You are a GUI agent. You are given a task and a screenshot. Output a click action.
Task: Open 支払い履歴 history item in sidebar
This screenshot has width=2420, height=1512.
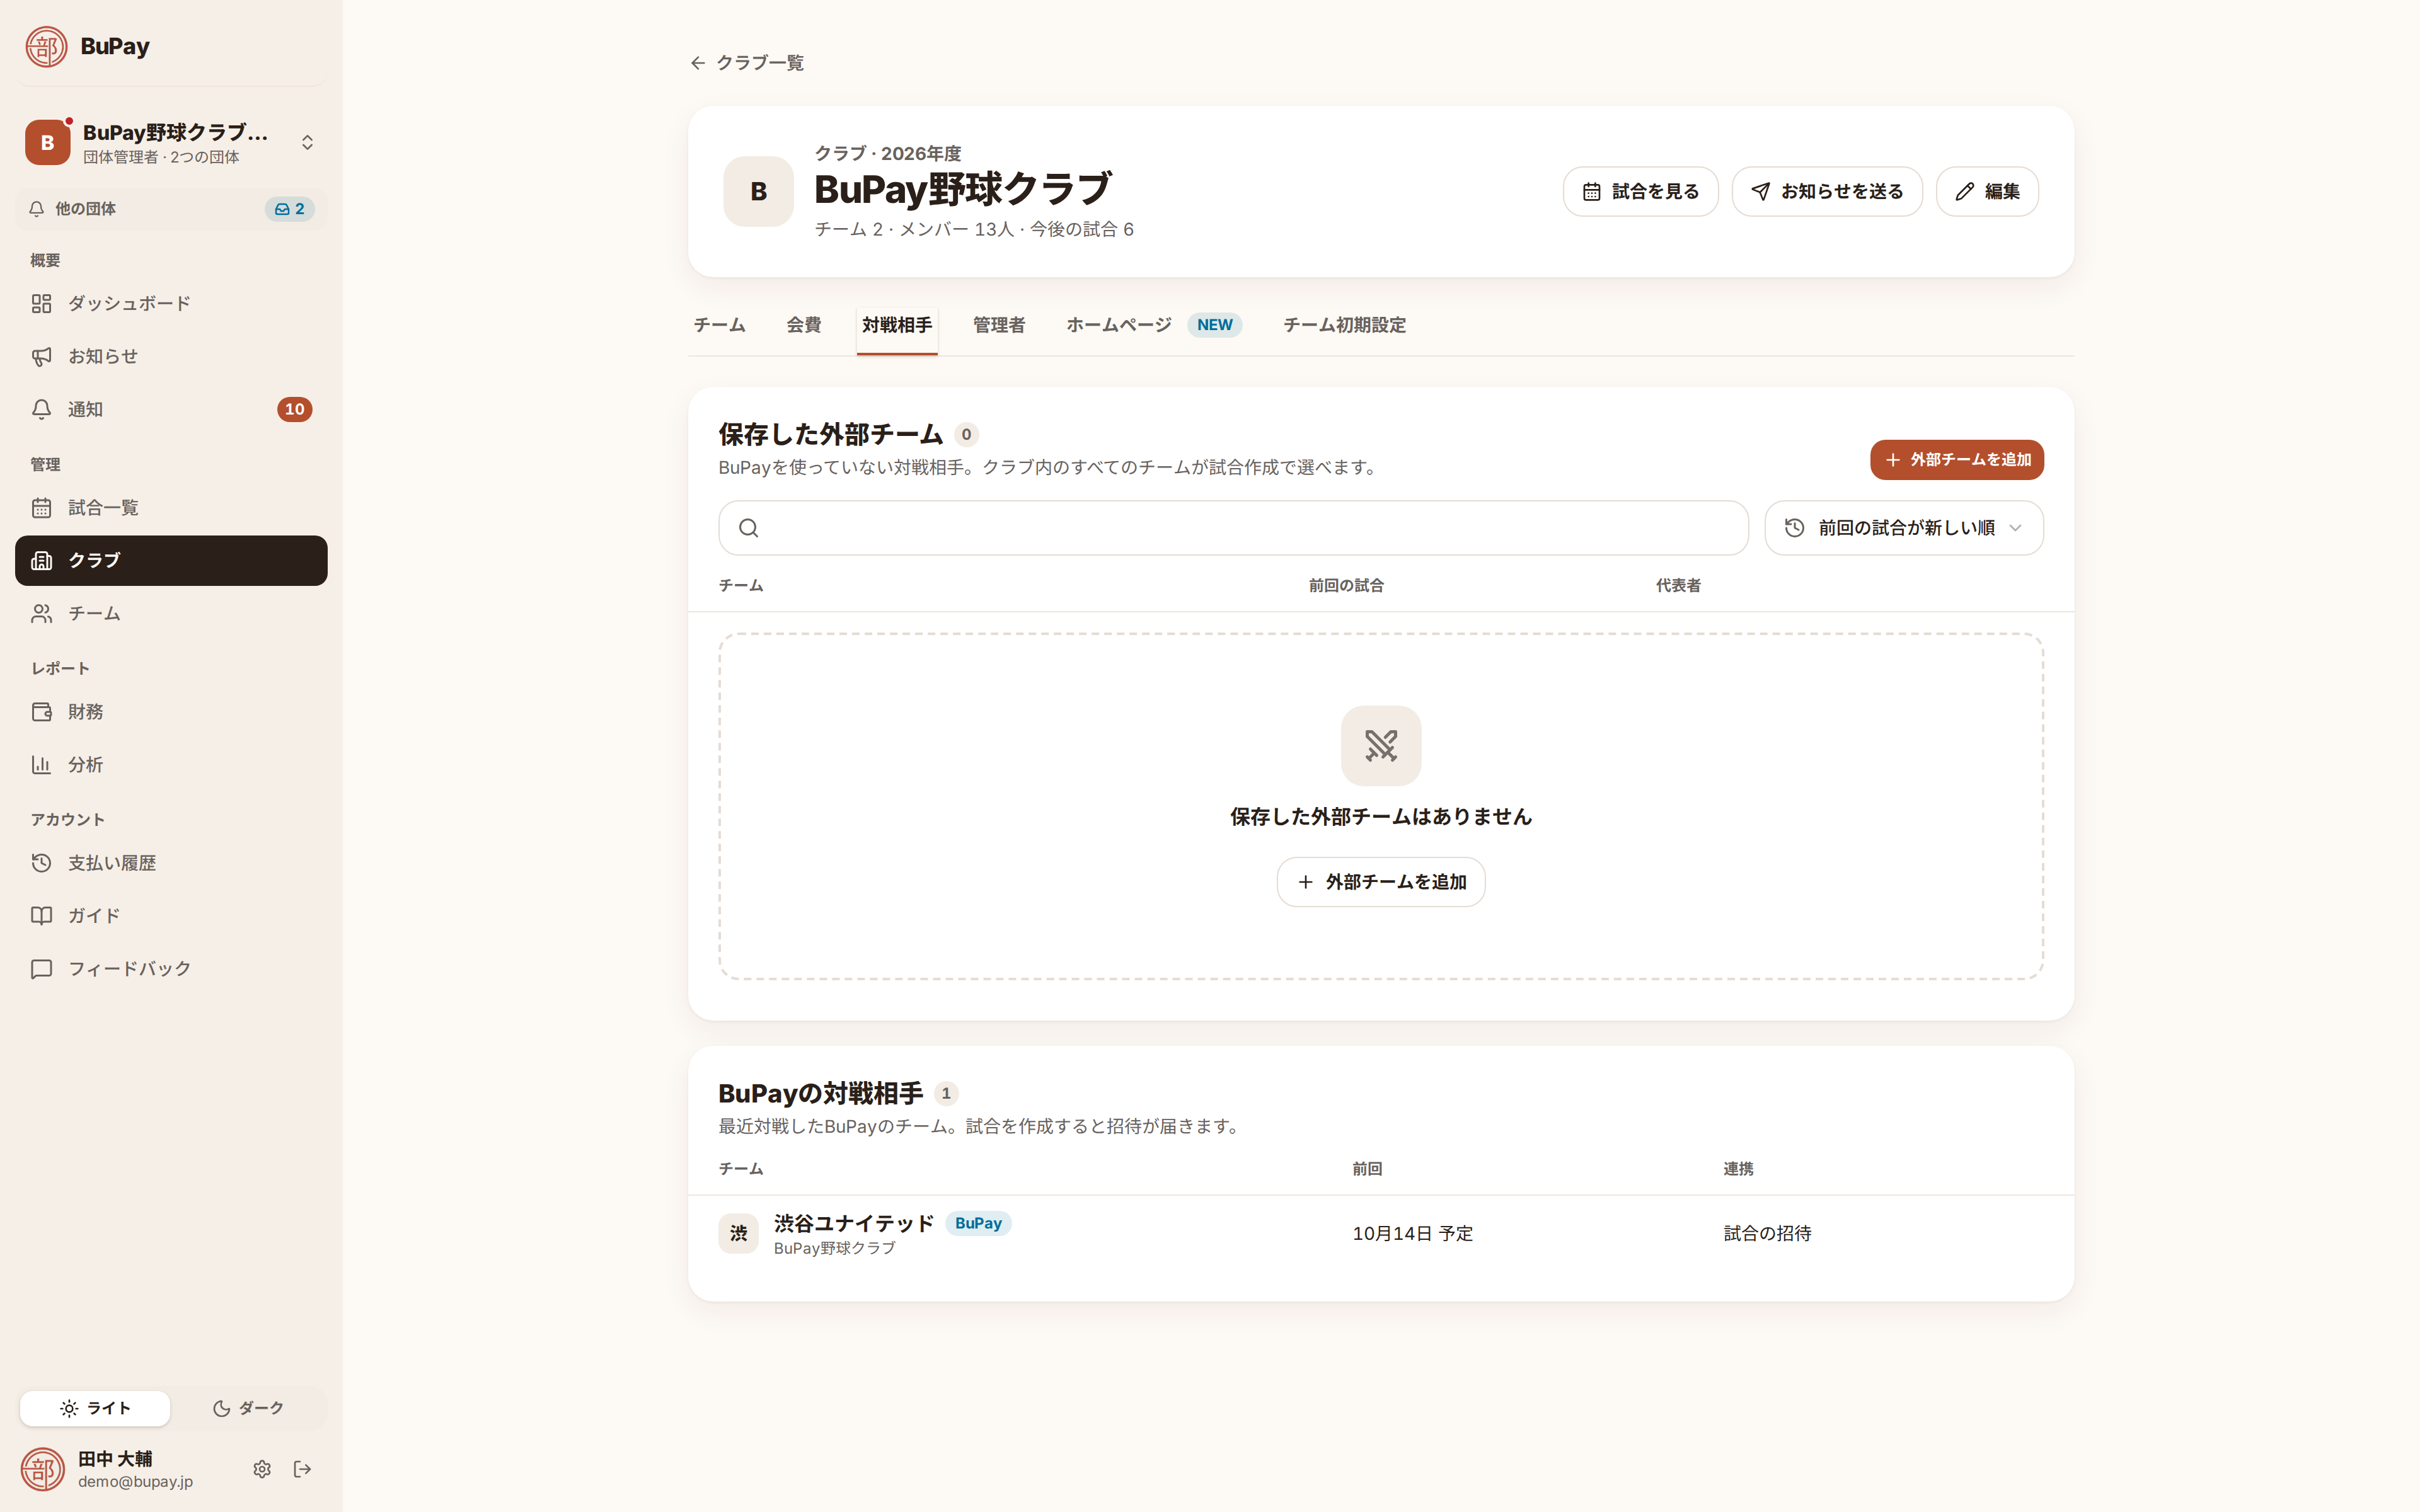pos(171,863)
